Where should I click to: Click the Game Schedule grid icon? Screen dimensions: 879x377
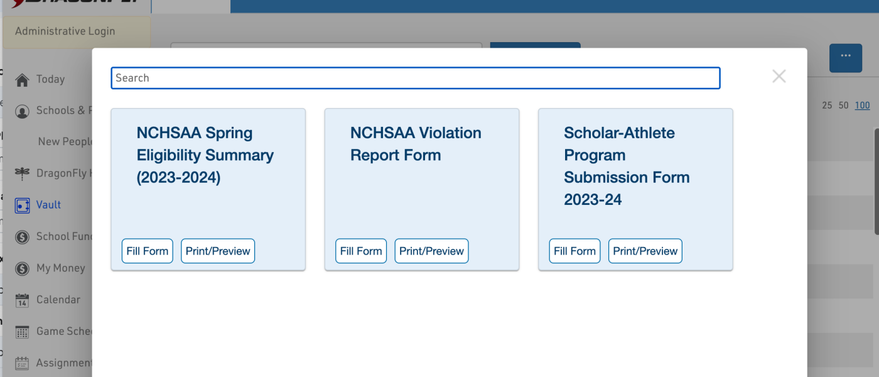tap(22, 332)
